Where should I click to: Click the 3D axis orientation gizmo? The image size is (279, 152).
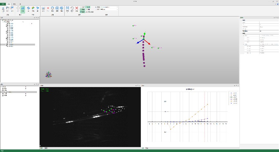(x=49, y=75)
